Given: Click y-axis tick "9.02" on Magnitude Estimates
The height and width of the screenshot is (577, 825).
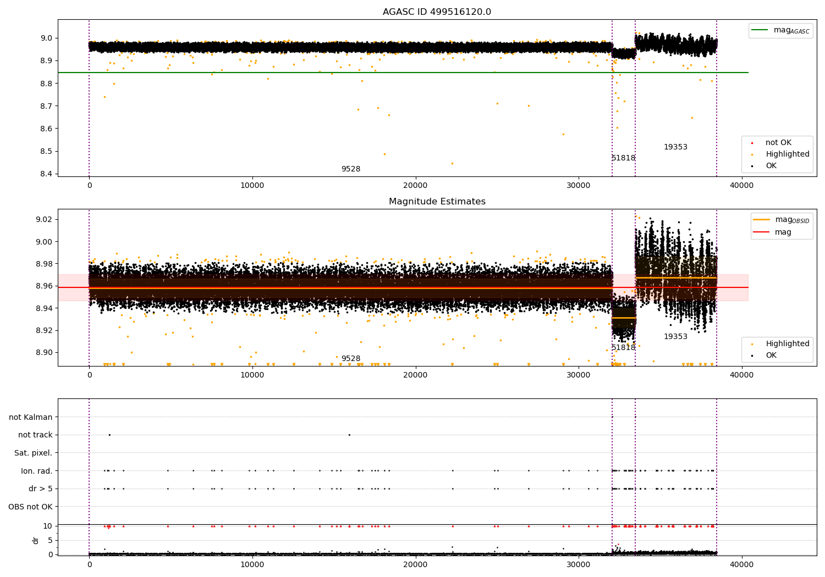Looking at the screenshot, I should point(45,220).
